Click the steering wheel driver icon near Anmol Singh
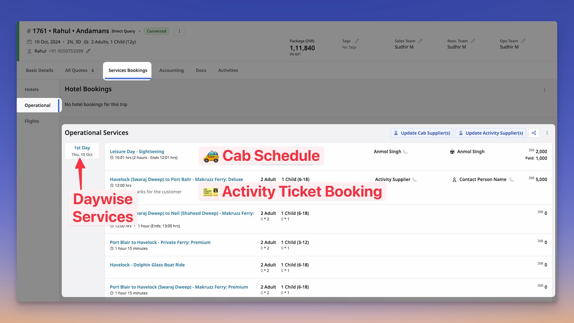 (x=452, y=152)
